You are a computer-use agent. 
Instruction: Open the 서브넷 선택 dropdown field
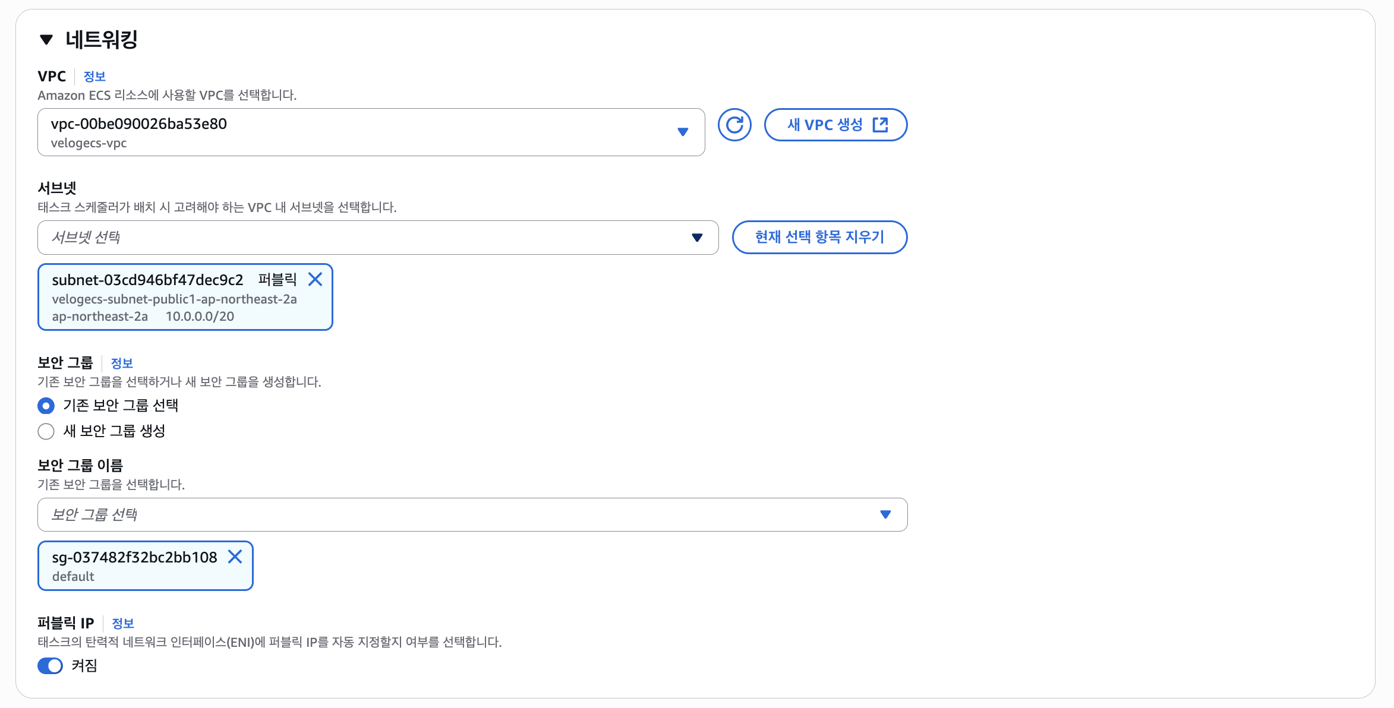[357, 238]
